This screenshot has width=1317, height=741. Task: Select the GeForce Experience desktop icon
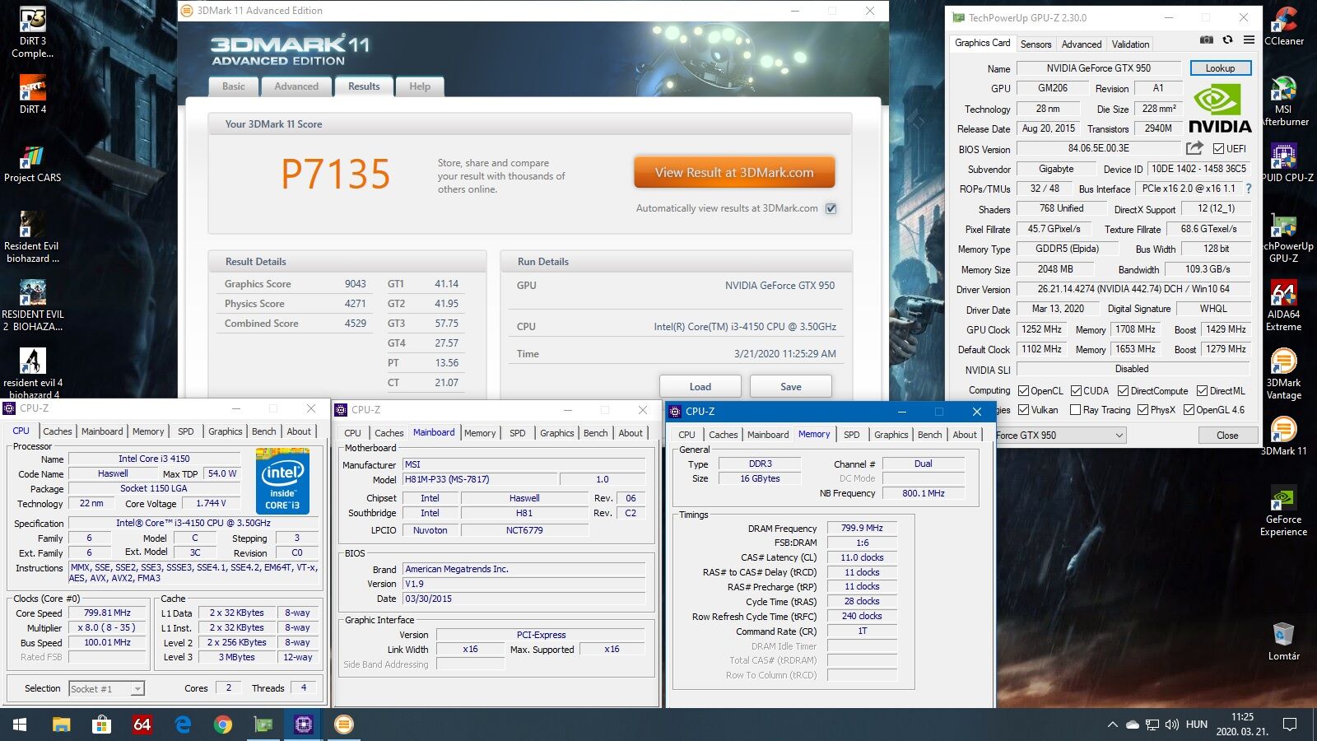[x=1284, y=511]
